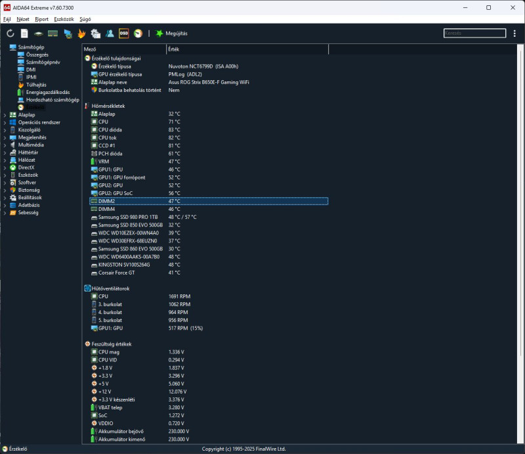Expand the Kiszolgáló tree node
This screenshot has width=525, height=454.
pyautogui.click(x=5, y=130)
